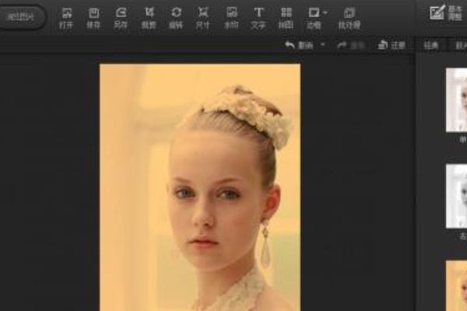Image resolution: width=467 pixels, height=311 pixels.
Task: Expand the Border (边框) dropdown arrow
Action: pyautogui.click(x=325, y=13)
